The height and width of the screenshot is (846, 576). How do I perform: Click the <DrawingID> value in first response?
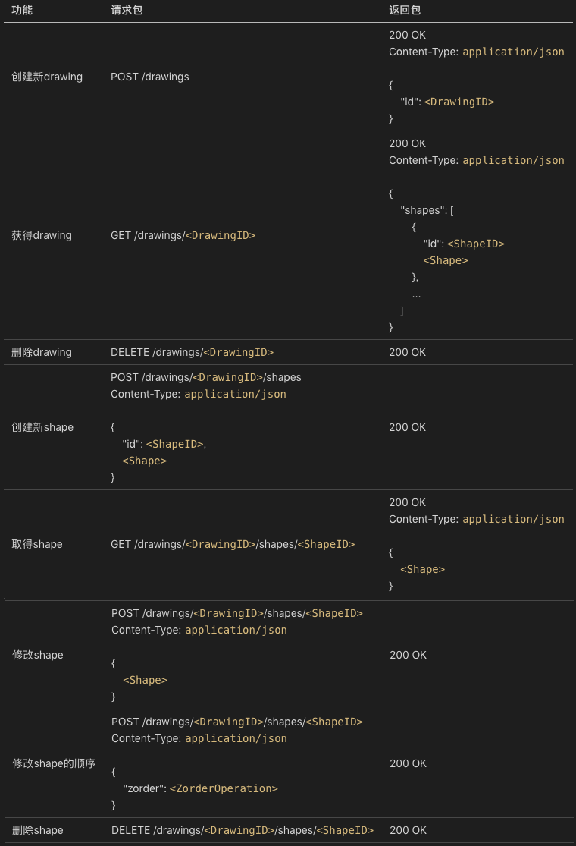[459, 102]
